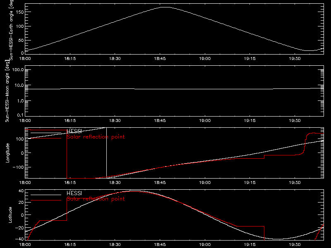Click the "19:15" tick below Earth angle plot
331x248 pixels.
(x=250, y=59)
